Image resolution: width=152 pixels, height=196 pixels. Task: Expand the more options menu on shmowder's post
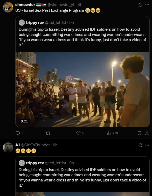click(147, 5)
